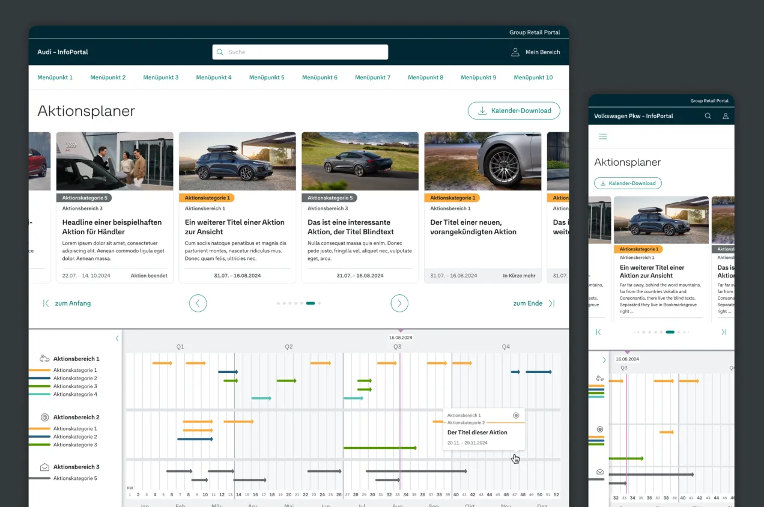
Task: Click the Kalender-Download button
Action: tap(514, 111)
